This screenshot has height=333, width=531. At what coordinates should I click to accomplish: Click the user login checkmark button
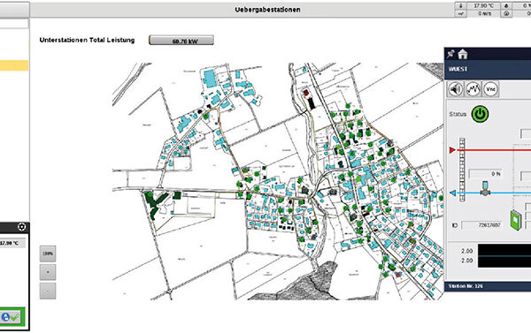click(x=11, y=317)
